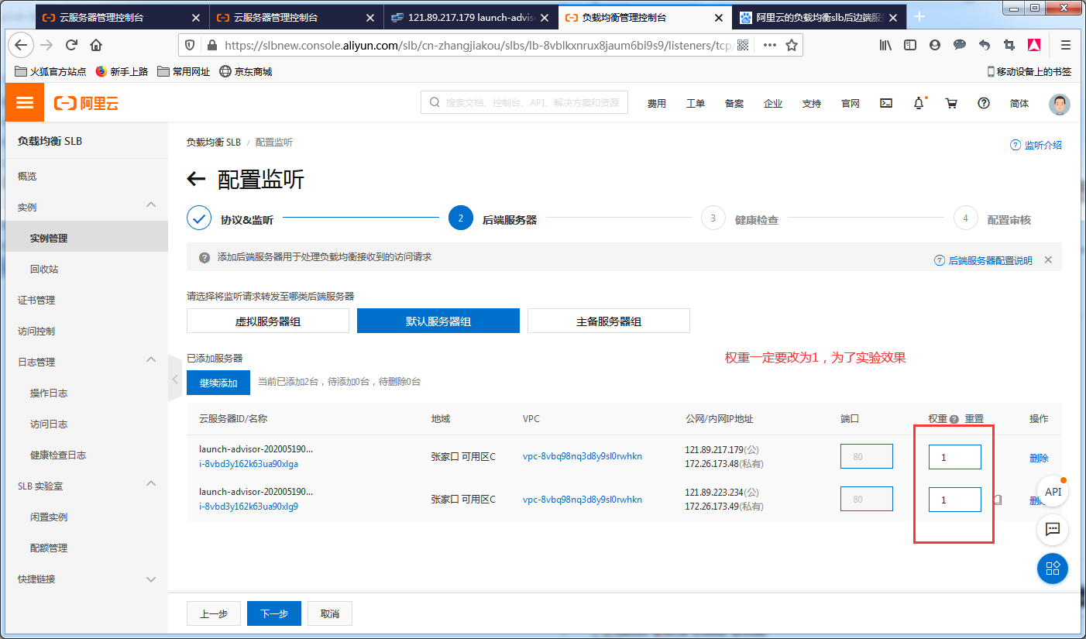The width and height of the screenshot is (1086, 639).
Task: Select the 主备服务器组 option
Action: click(x=609, y=321)
